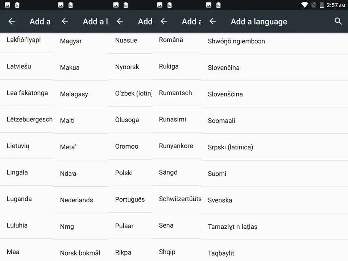Tap the Polski language entry
Viewport: 348px width, 261px height.
point(124,173)
